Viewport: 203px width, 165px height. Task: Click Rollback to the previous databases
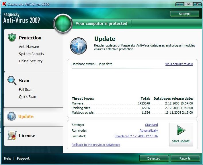96,145
